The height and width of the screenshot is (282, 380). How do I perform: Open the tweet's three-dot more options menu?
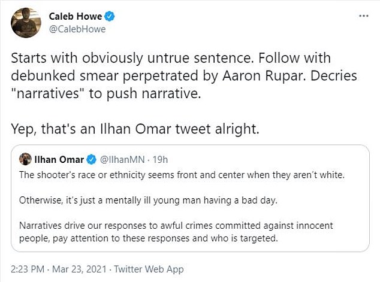(x=363, y=16)
